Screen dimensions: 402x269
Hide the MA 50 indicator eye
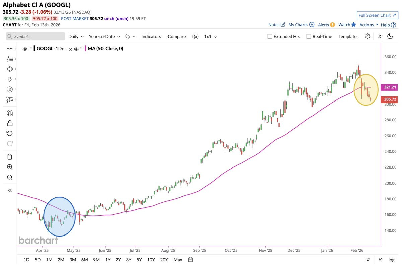point(76,49)
